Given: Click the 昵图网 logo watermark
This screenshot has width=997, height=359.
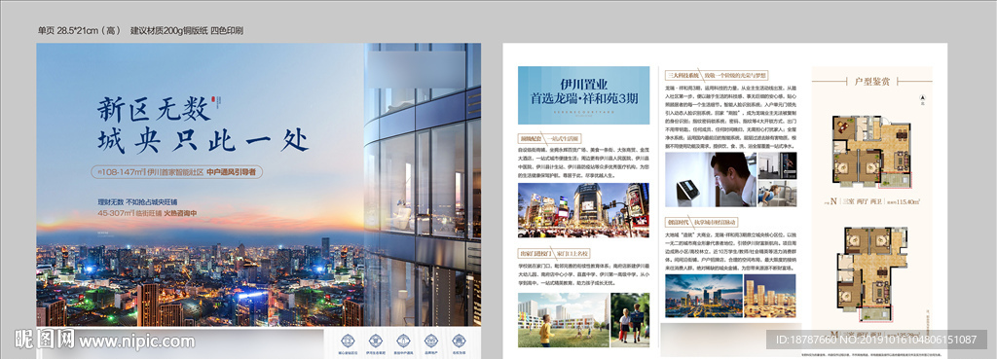Looking at the screenshot, I should click(45, 340).
